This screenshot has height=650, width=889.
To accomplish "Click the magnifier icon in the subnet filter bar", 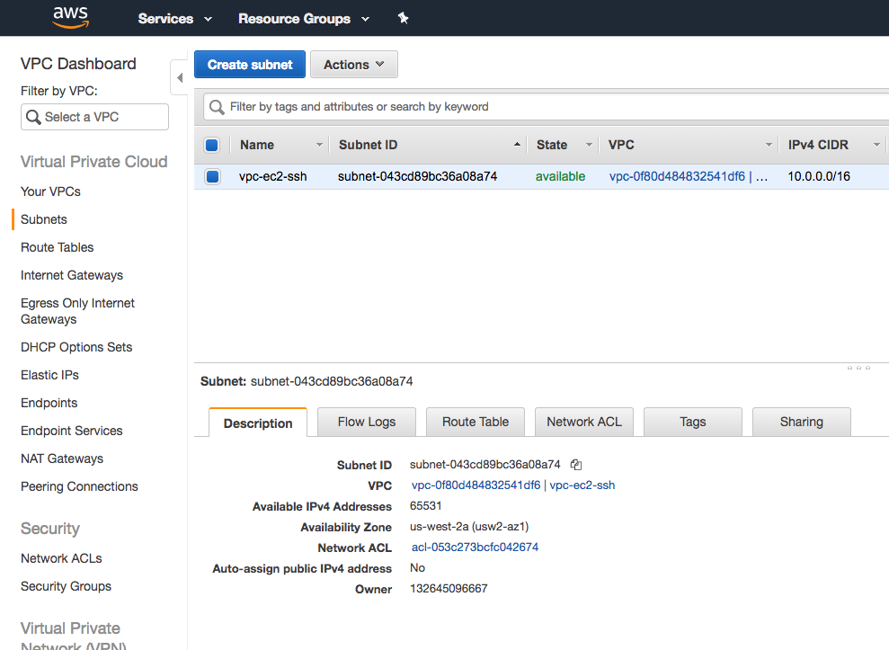I will pos(217,107).
